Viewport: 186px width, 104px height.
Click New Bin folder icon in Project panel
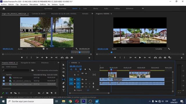[47, 93]
